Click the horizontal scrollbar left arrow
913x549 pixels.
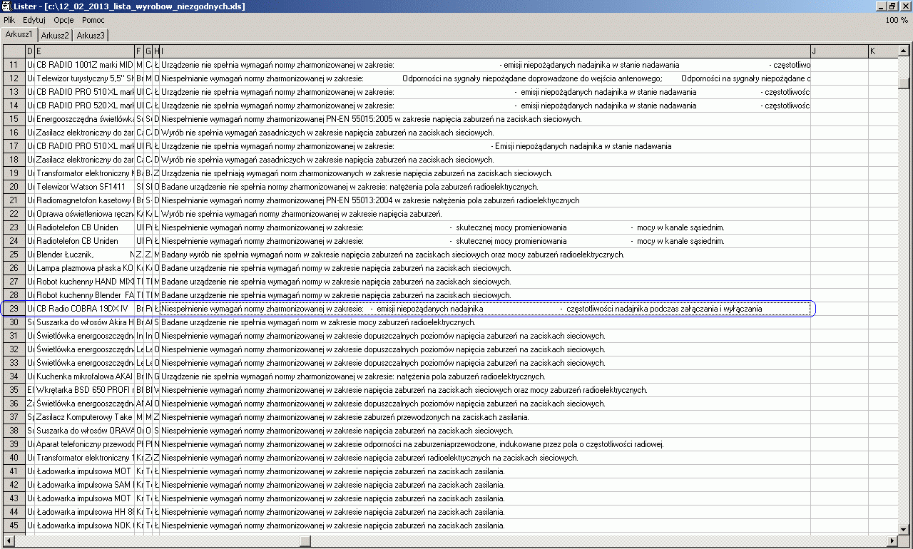(x=9, y=540)
